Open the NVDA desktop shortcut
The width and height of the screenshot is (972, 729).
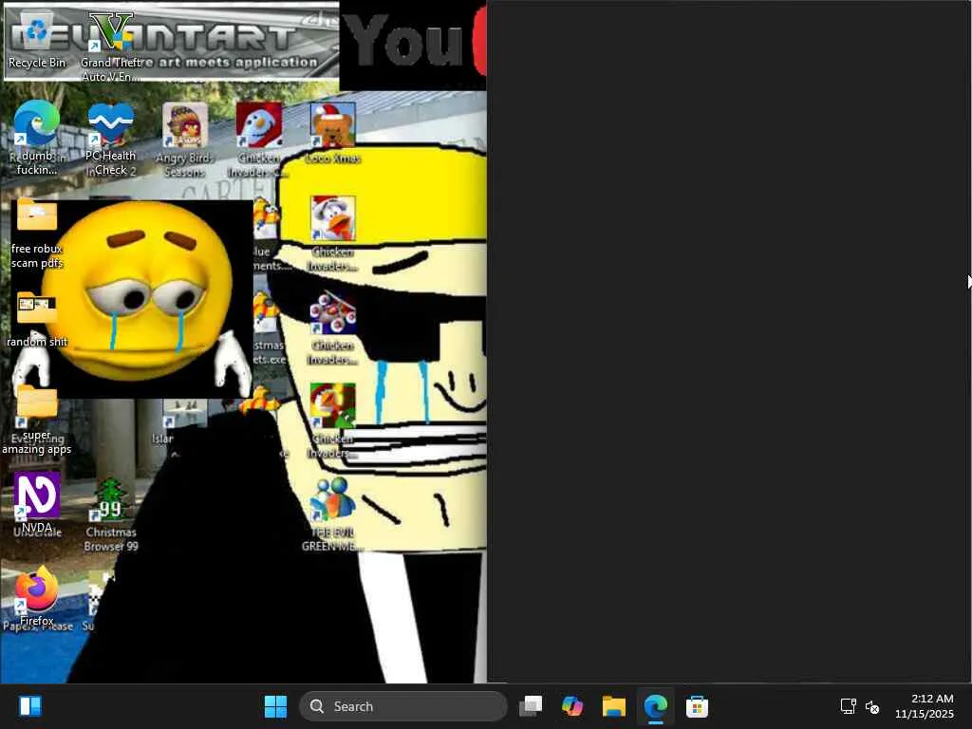point(37,503)
